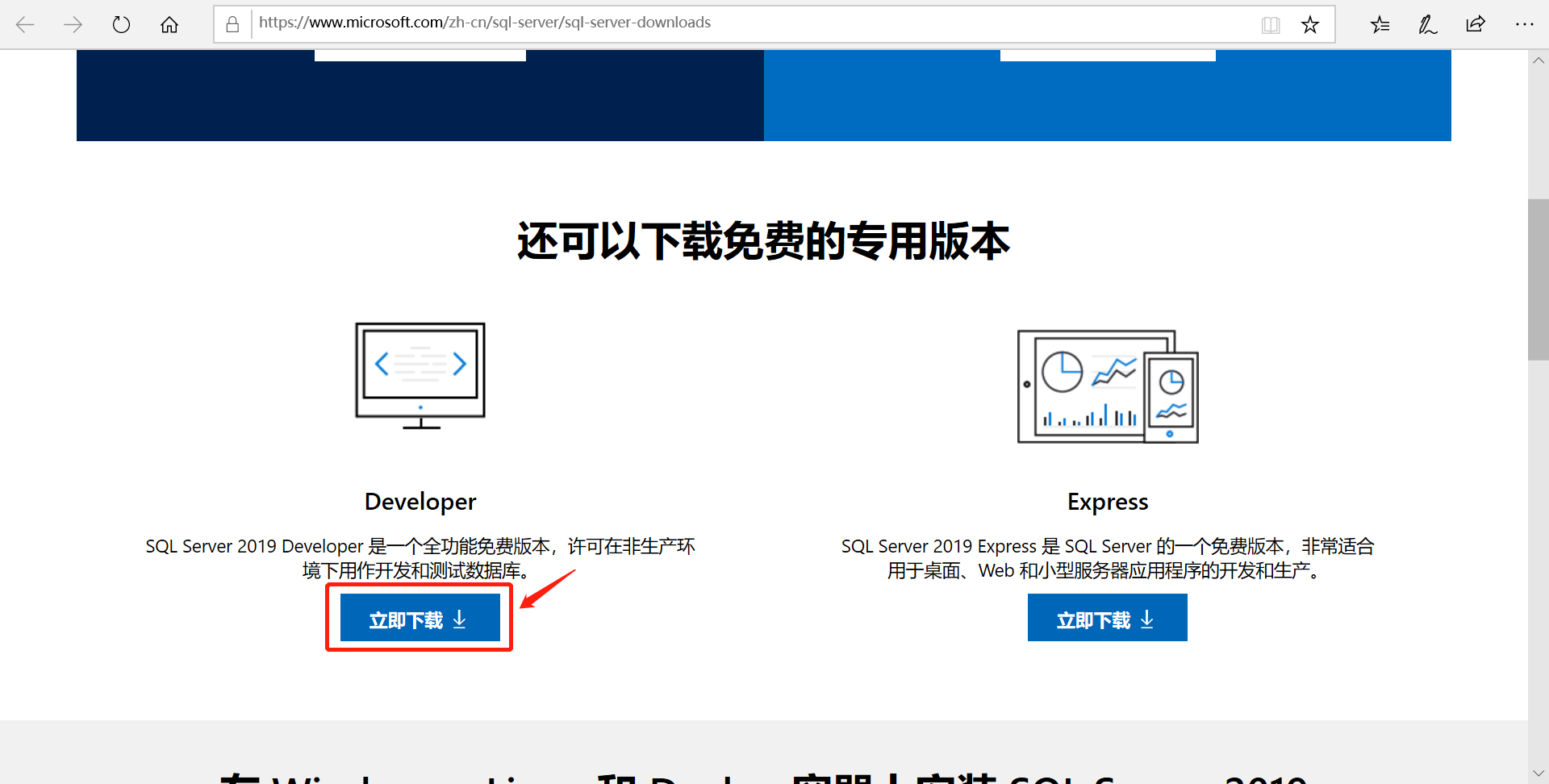This screenshot has height=784, width=1549.
Task: Click the scrollbar up arrow
Action: pyautogui.click(x=1539, y=60)
